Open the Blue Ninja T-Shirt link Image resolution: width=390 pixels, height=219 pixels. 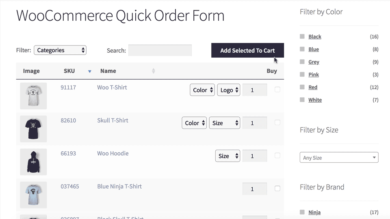point(119,187)
